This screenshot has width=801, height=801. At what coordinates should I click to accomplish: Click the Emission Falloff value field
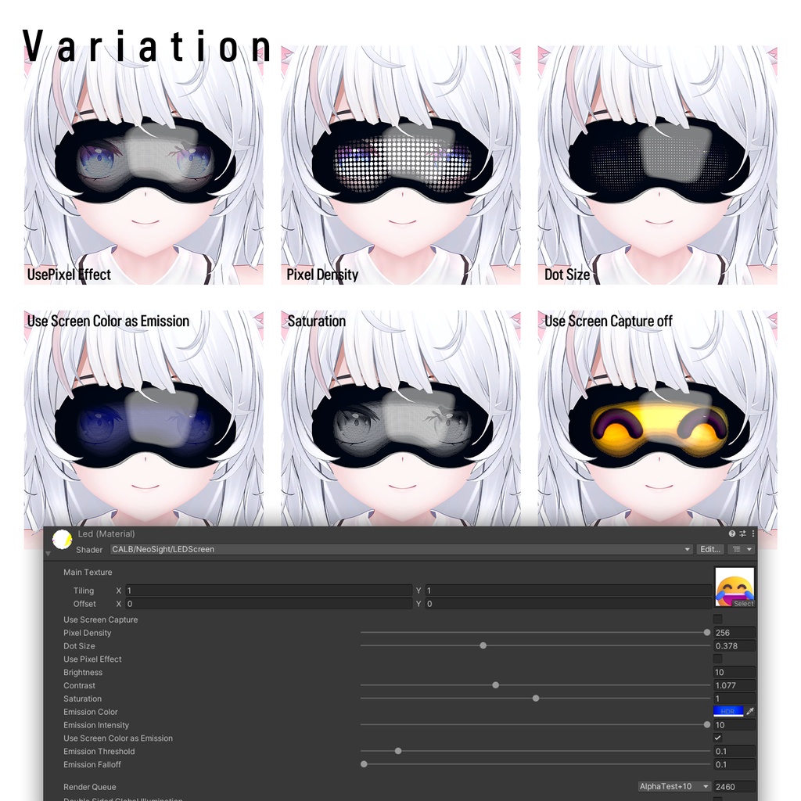pyautogui.click(x=734, y=765)
